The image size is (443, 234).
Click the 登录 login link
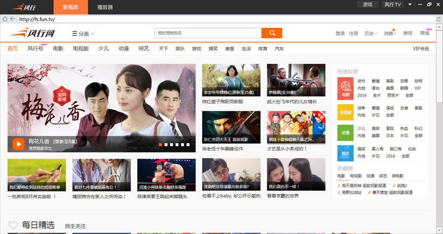[340, 34]
